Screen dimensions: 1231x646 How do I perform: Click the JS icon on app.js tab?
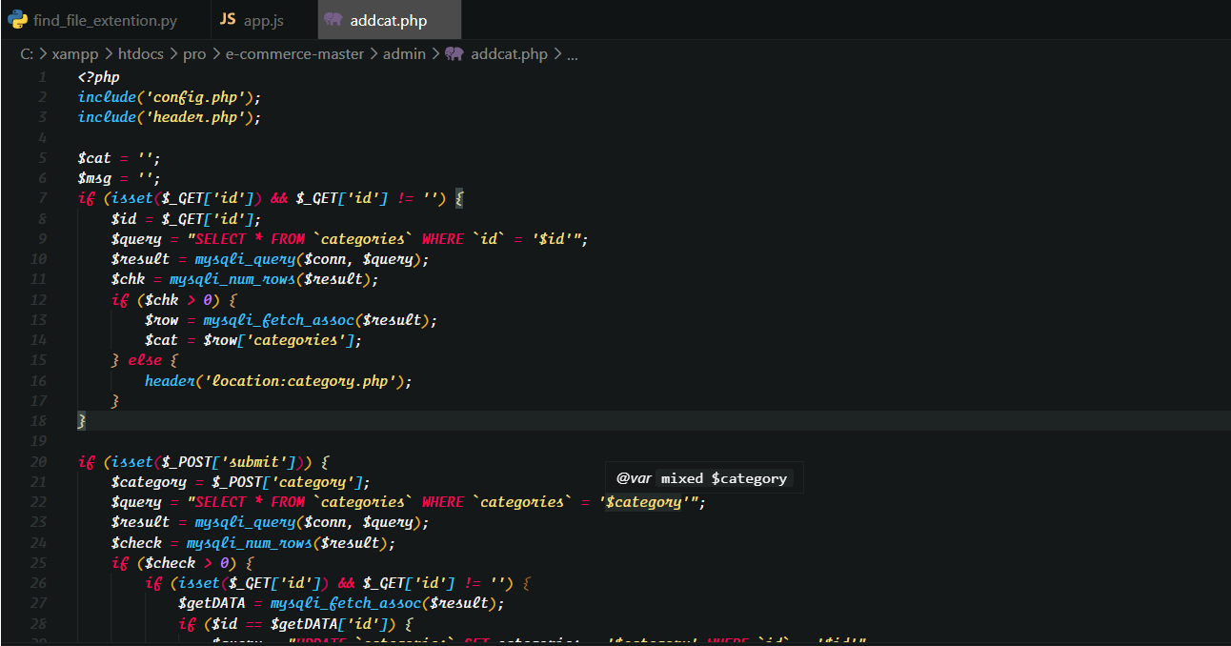click(227, 20)
